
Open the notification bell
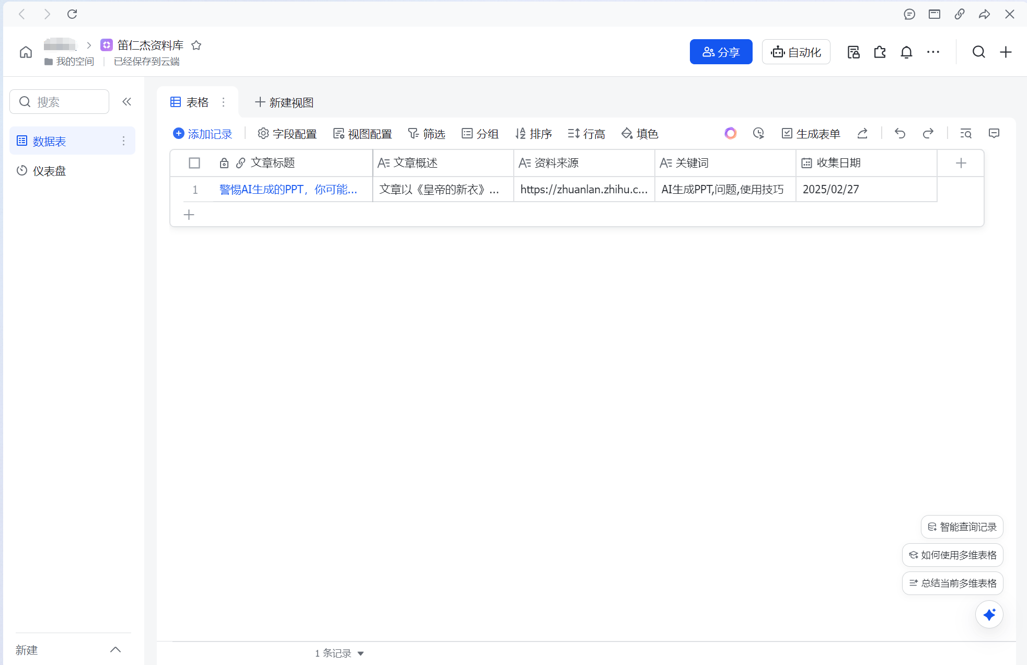point(906,52)
